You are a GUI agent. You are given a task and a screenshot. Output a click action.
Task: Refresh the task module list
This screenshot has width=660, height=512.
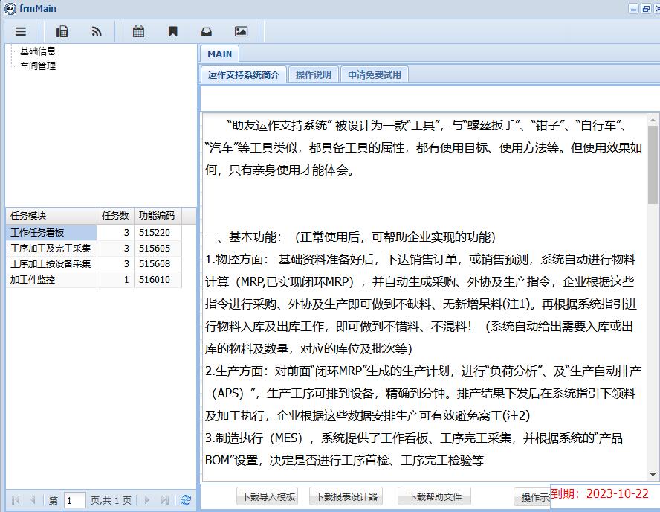[185, 501]
